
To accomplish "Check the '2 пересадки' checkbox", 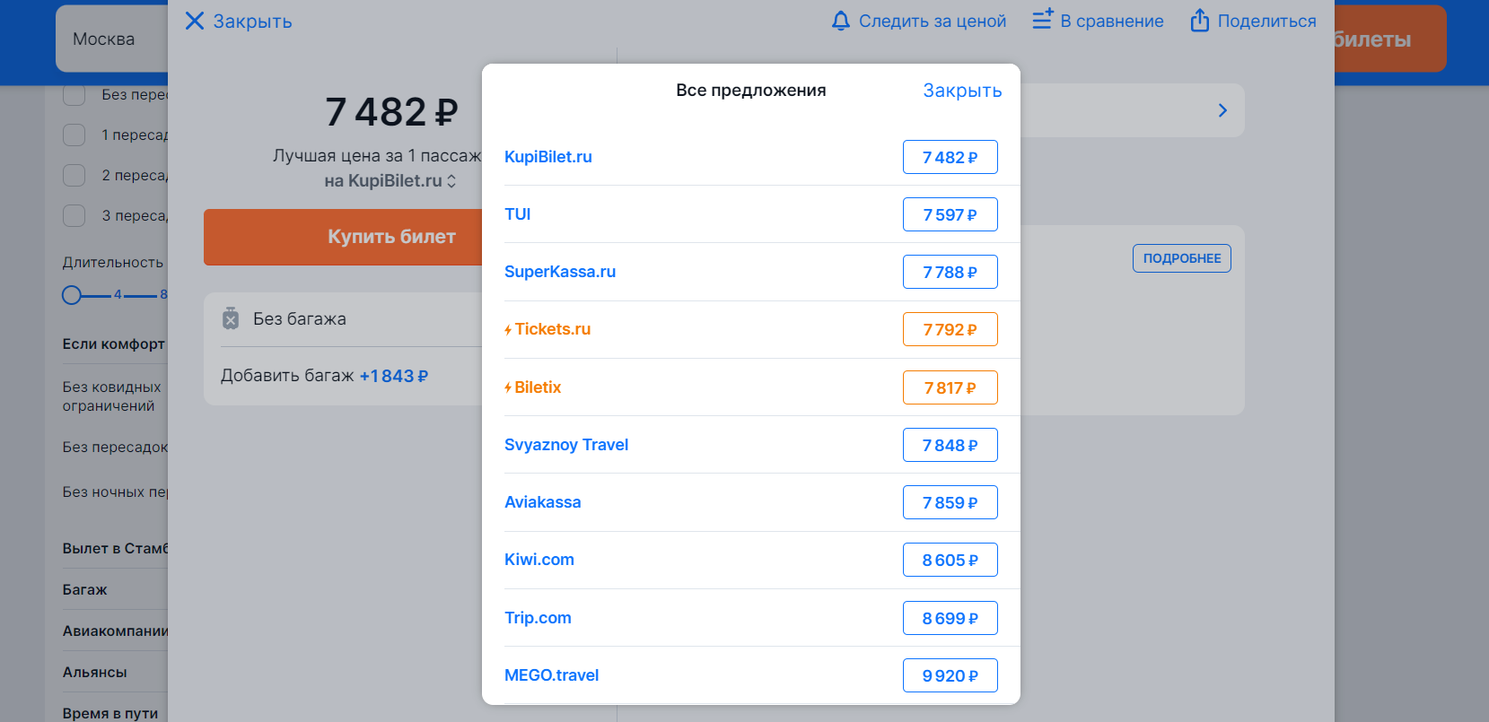I will (x=74, y=175).
